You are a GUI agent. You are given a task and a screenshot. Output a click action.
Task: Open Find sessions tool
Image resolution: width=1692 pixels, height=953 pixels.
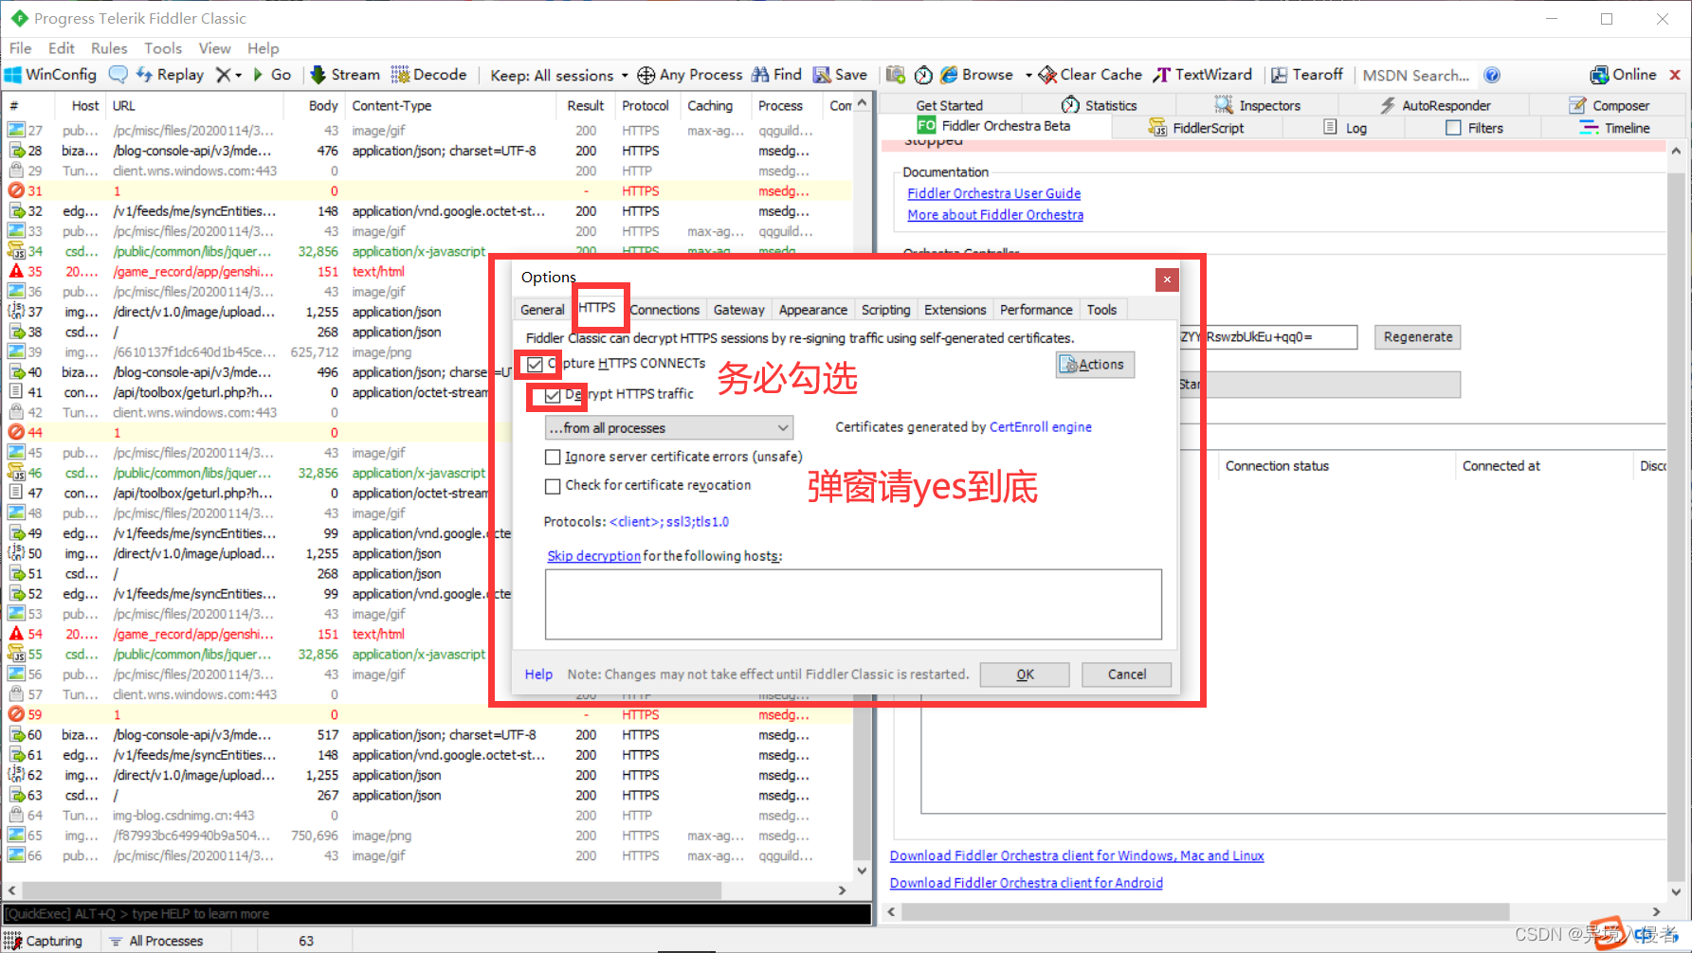pos(776,74)
